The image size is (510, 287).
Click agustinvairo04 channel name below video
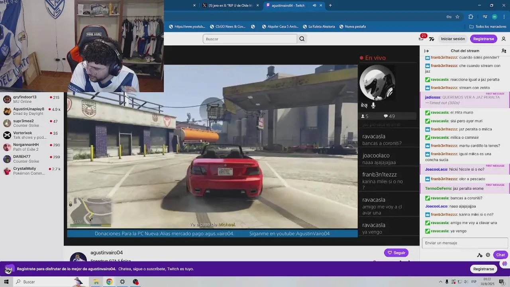(x=106, y=253)
